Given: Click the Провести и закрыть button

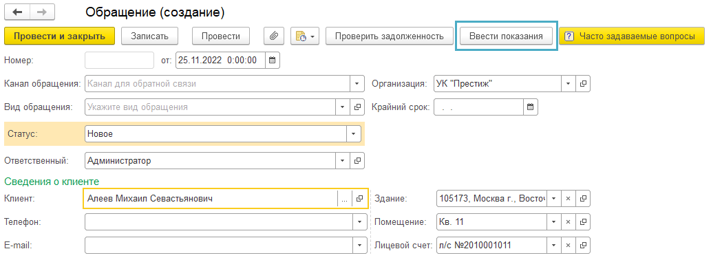Looking at the screenshot, I should click(x=59, y=36).
